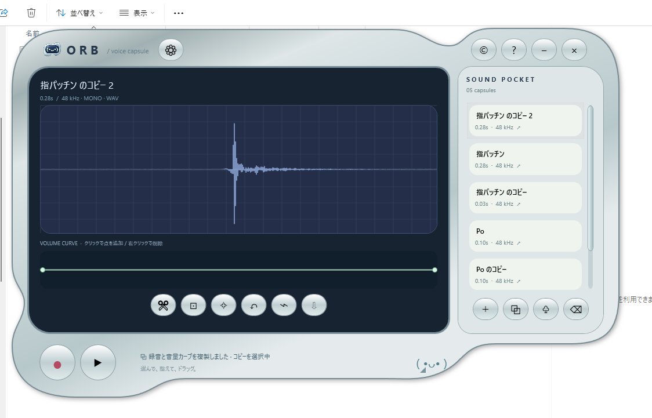The height and width of the screenshot is (418, 652).
Task: Select the 指パッチン のコピー 2 capsule card
Action: point(525,121)
